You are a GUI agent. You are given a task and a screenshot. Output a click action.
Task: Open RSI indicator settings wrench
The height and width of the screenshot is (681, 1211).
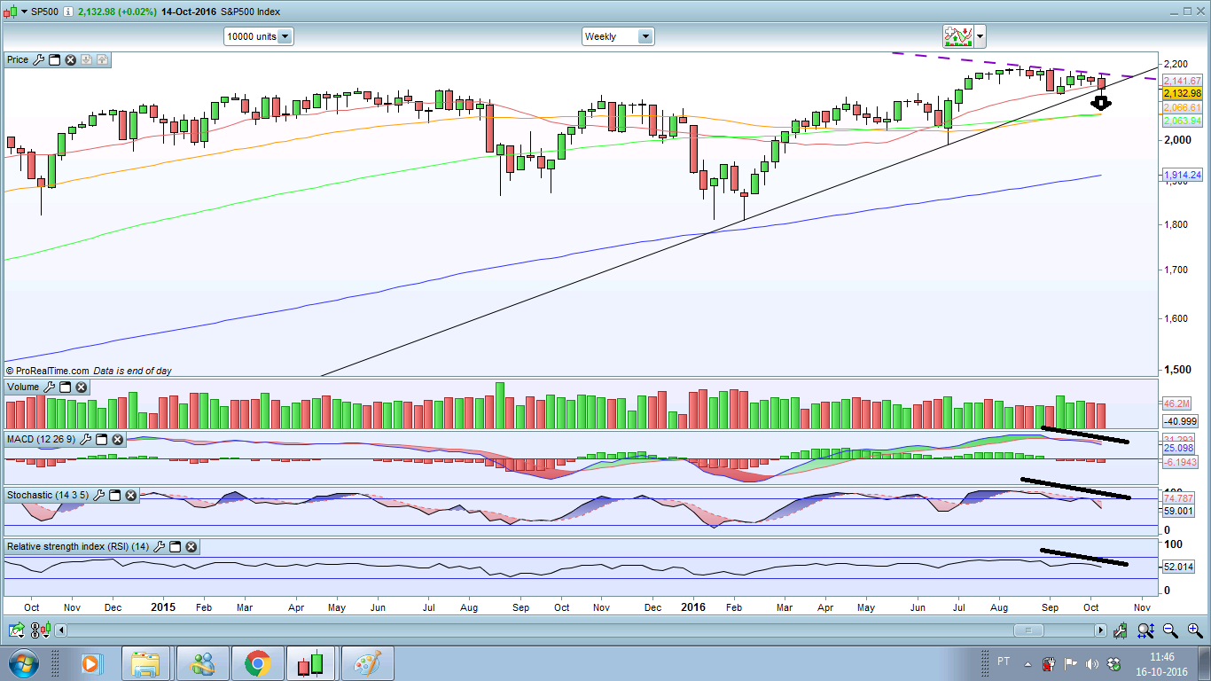pos(159,547)
